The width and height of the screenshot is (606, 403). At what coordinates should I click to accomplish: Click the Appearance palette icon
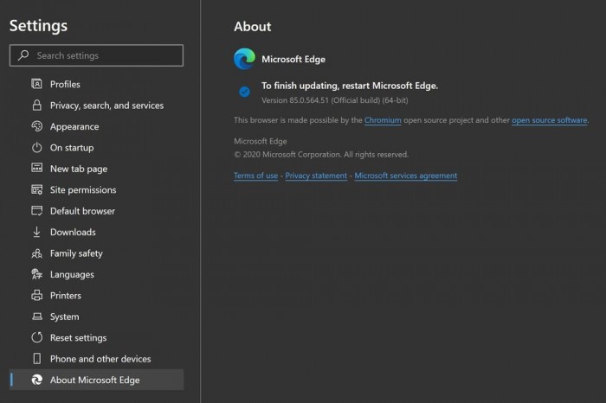(x=37, y=126)
